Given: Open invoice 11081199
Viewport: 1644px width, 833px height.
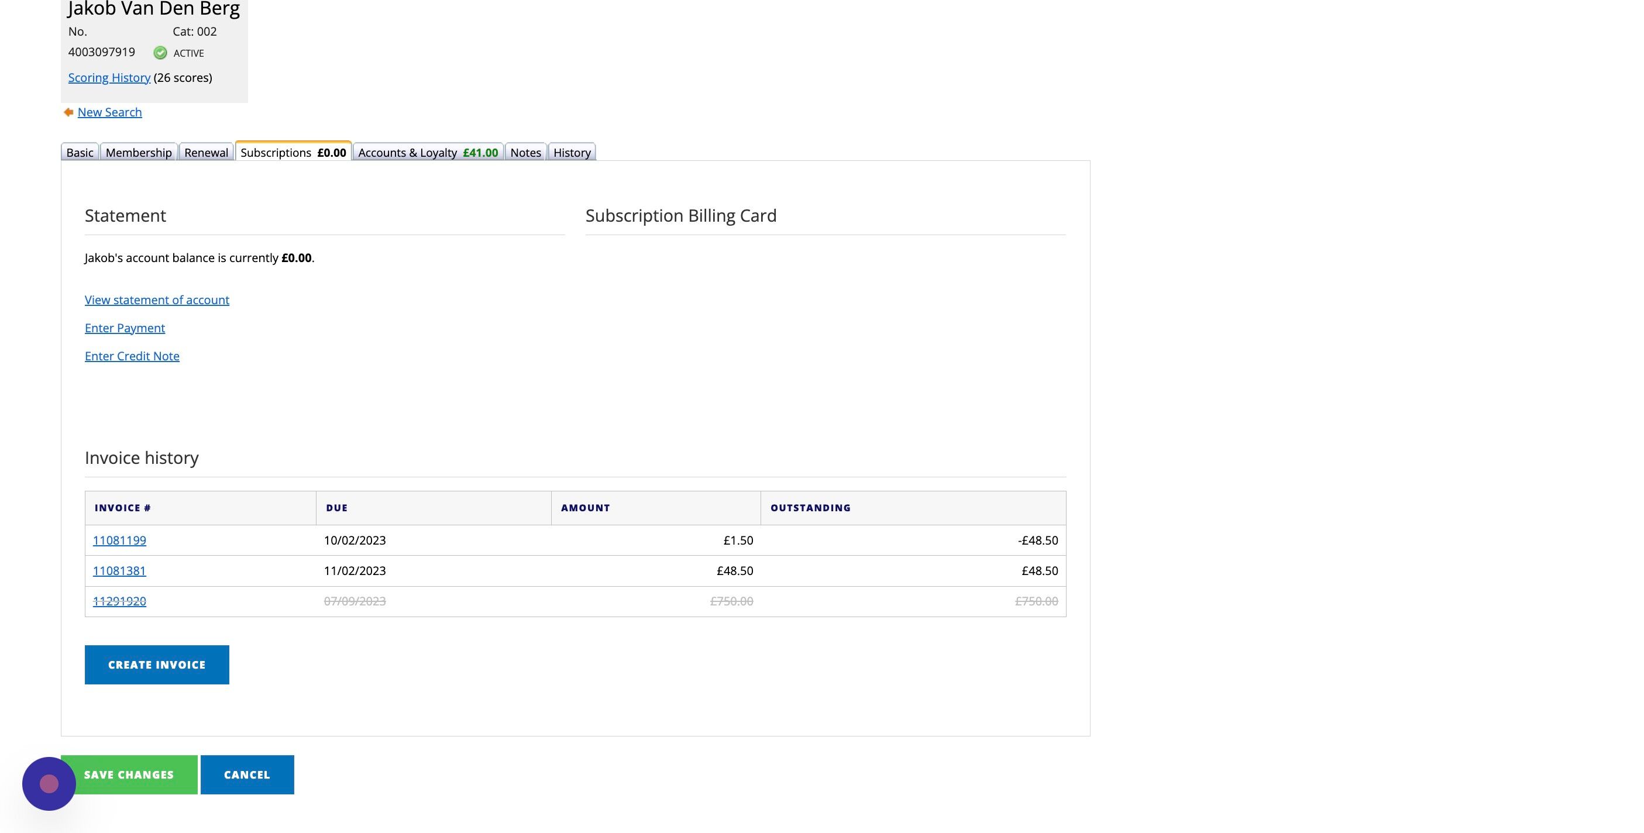Looking at the screenshot, I should pos(119,541).
